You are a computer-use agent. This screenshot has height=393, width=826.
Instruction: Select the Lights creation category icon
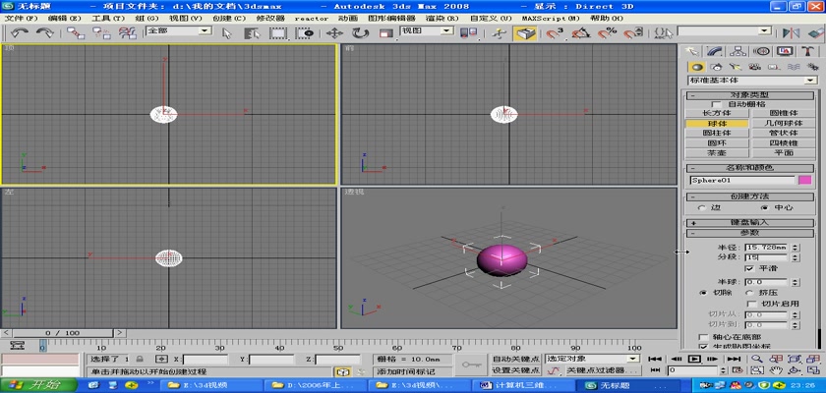pos(735,67)
